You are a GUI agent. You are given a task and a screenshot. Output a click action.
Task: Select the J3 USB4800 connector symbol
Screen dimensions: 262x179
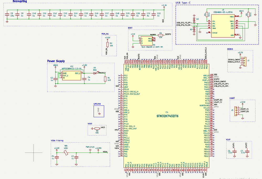[x=223, y=26]
